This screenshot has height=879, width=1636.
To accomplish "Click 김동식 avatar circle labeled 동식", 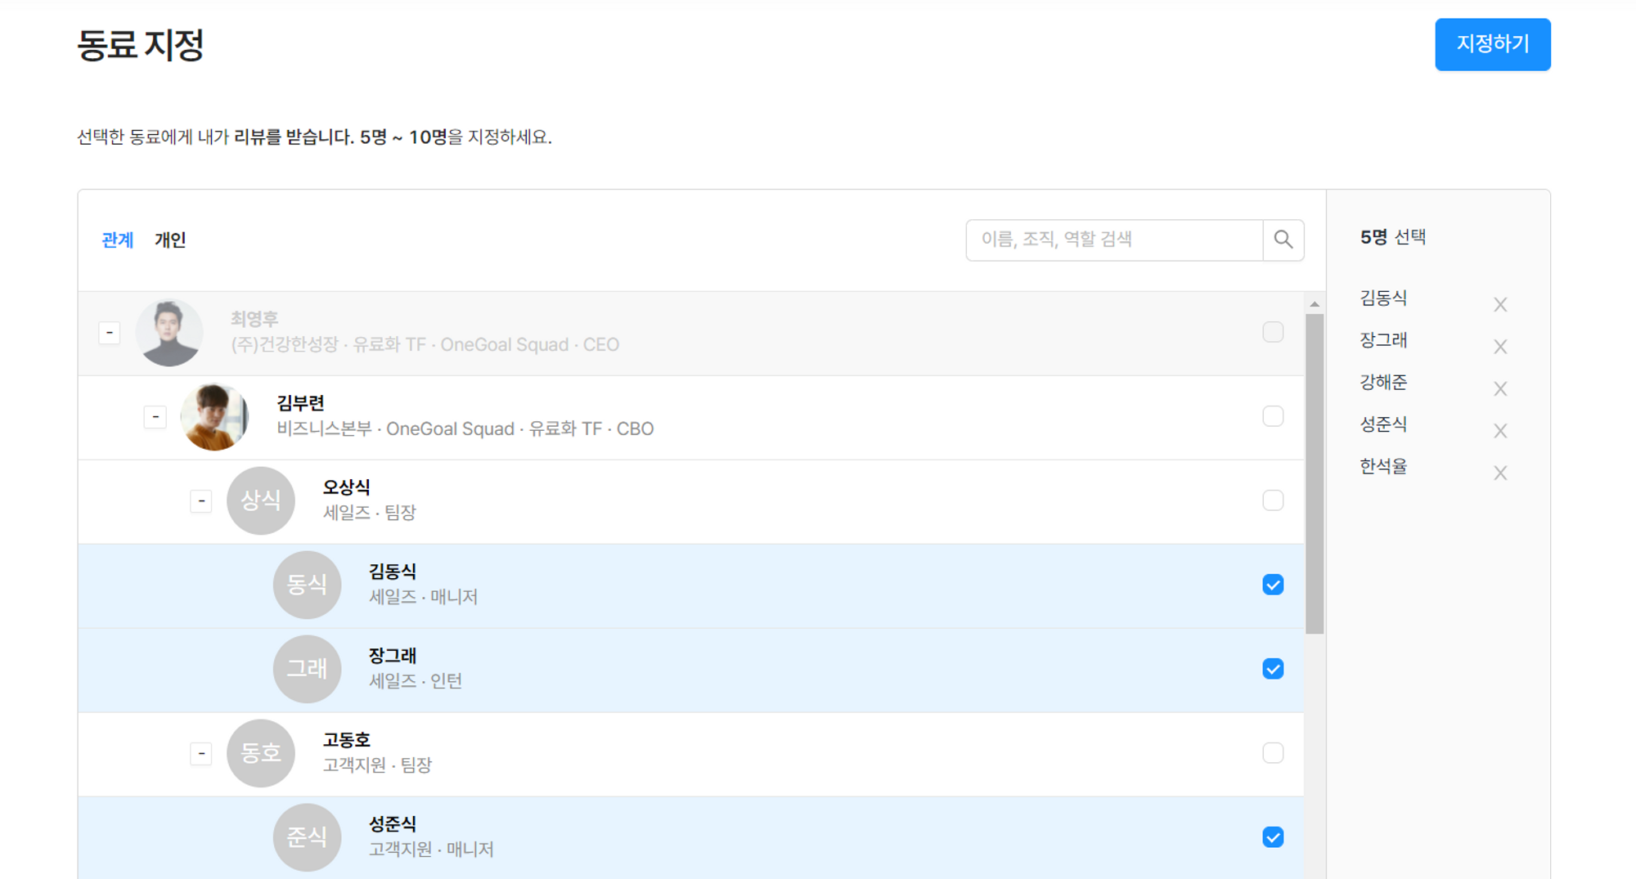I will (x=307, y=585).
